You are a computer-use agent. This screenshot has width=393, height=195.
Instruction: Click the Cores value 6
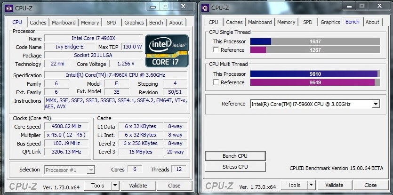(135, 169)
